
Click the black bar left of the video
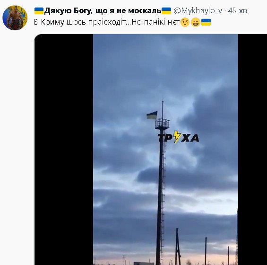64,150
